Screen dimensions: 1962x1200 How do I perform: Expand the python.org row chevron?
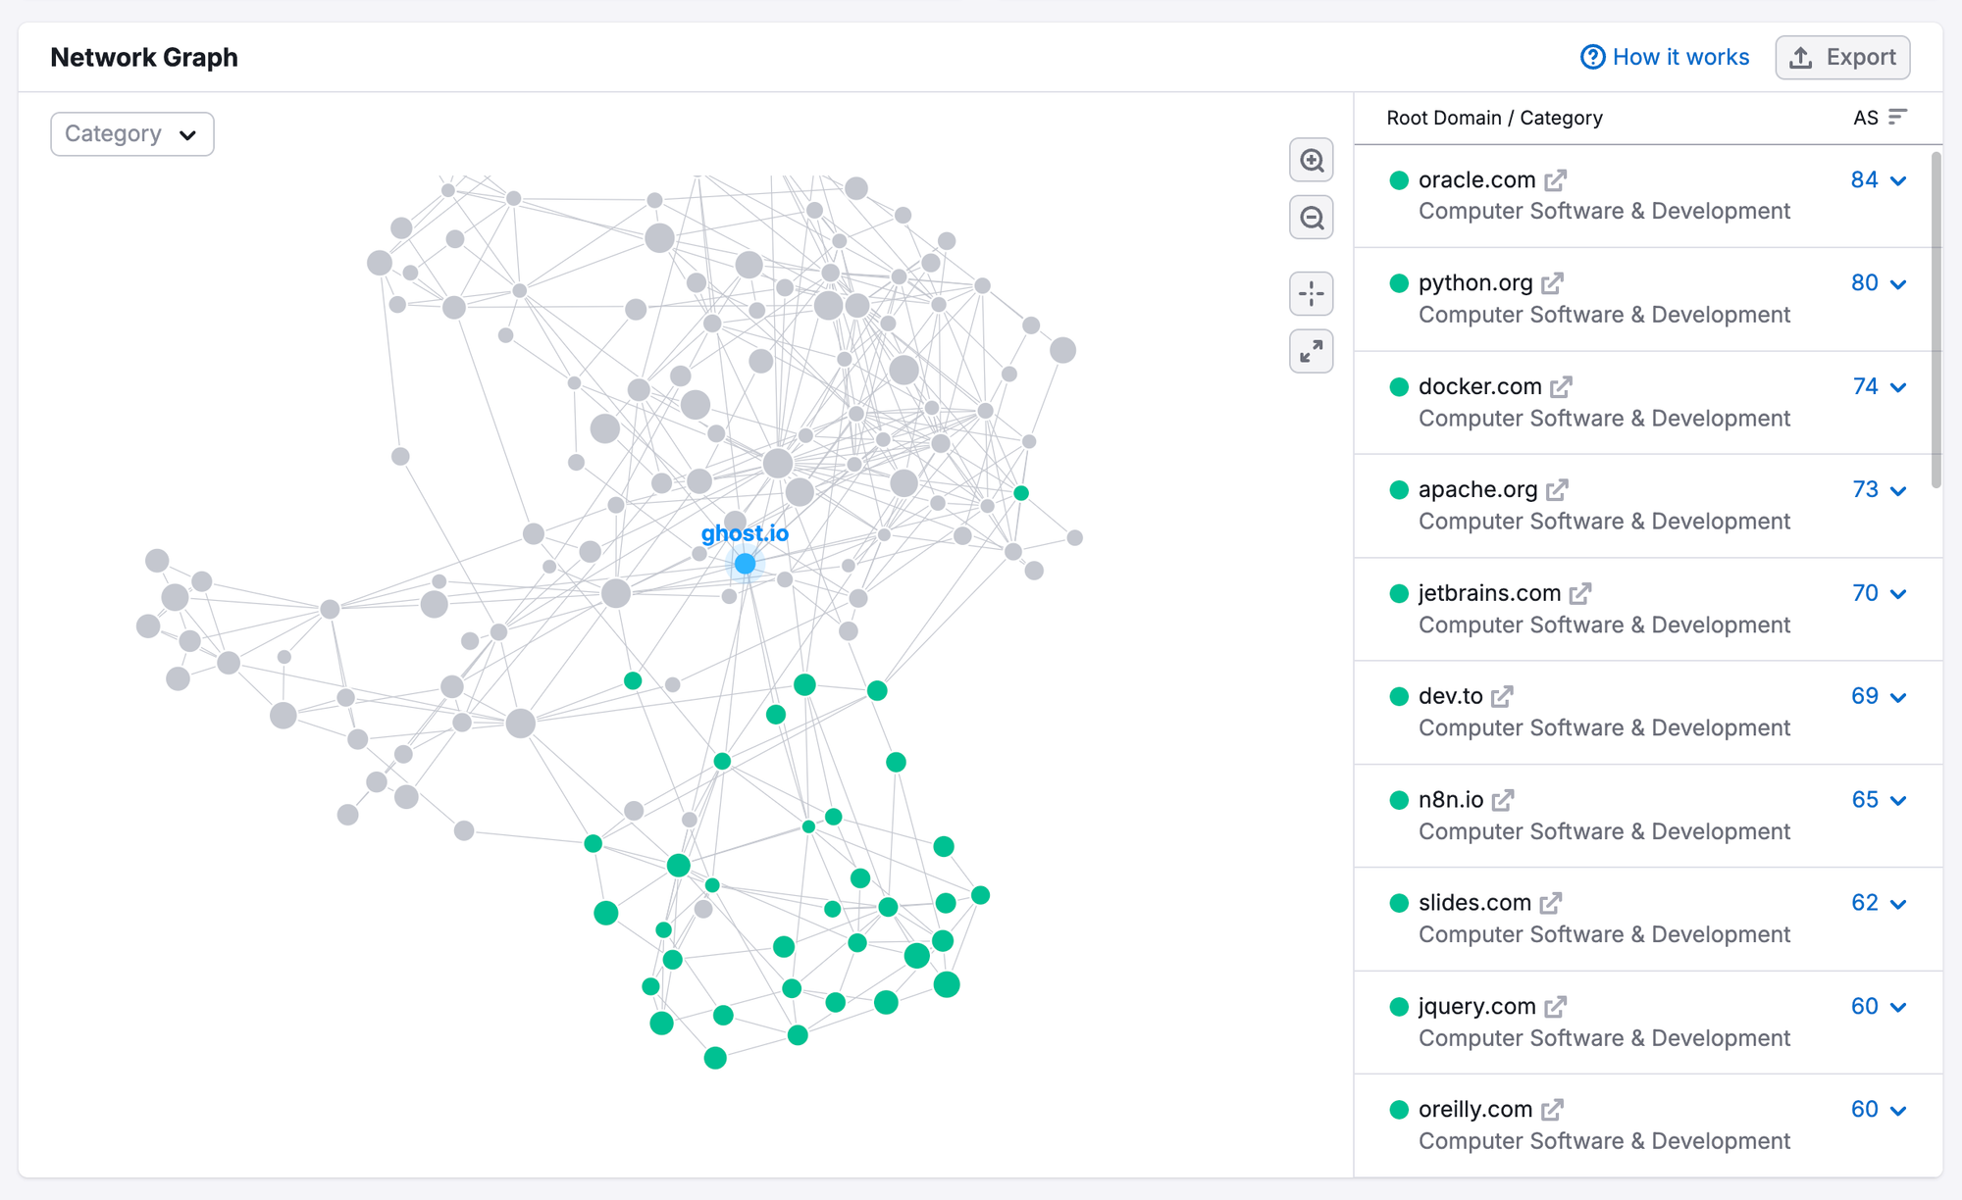click(x=1898, y=284)
